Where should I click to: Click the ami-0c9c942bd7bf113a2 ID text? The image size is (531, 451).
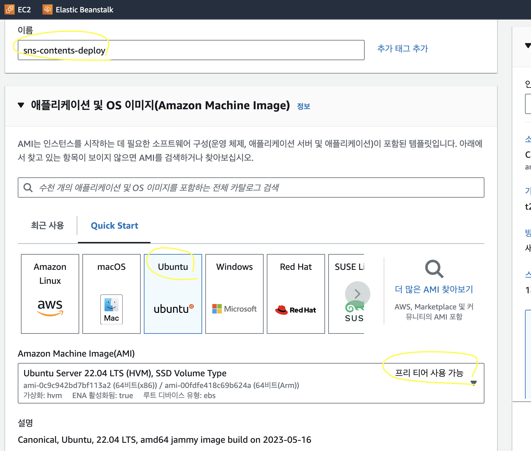click(x=67, y=385)
